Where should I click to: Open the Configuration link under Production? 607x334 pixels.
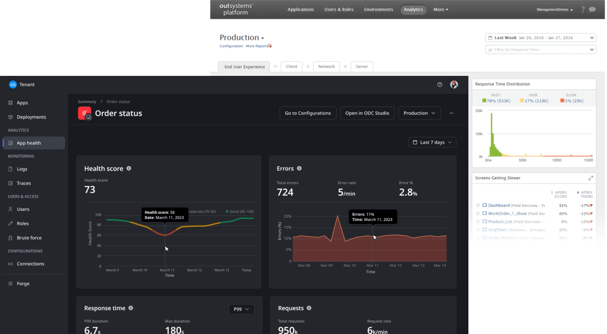pos(231,46)
